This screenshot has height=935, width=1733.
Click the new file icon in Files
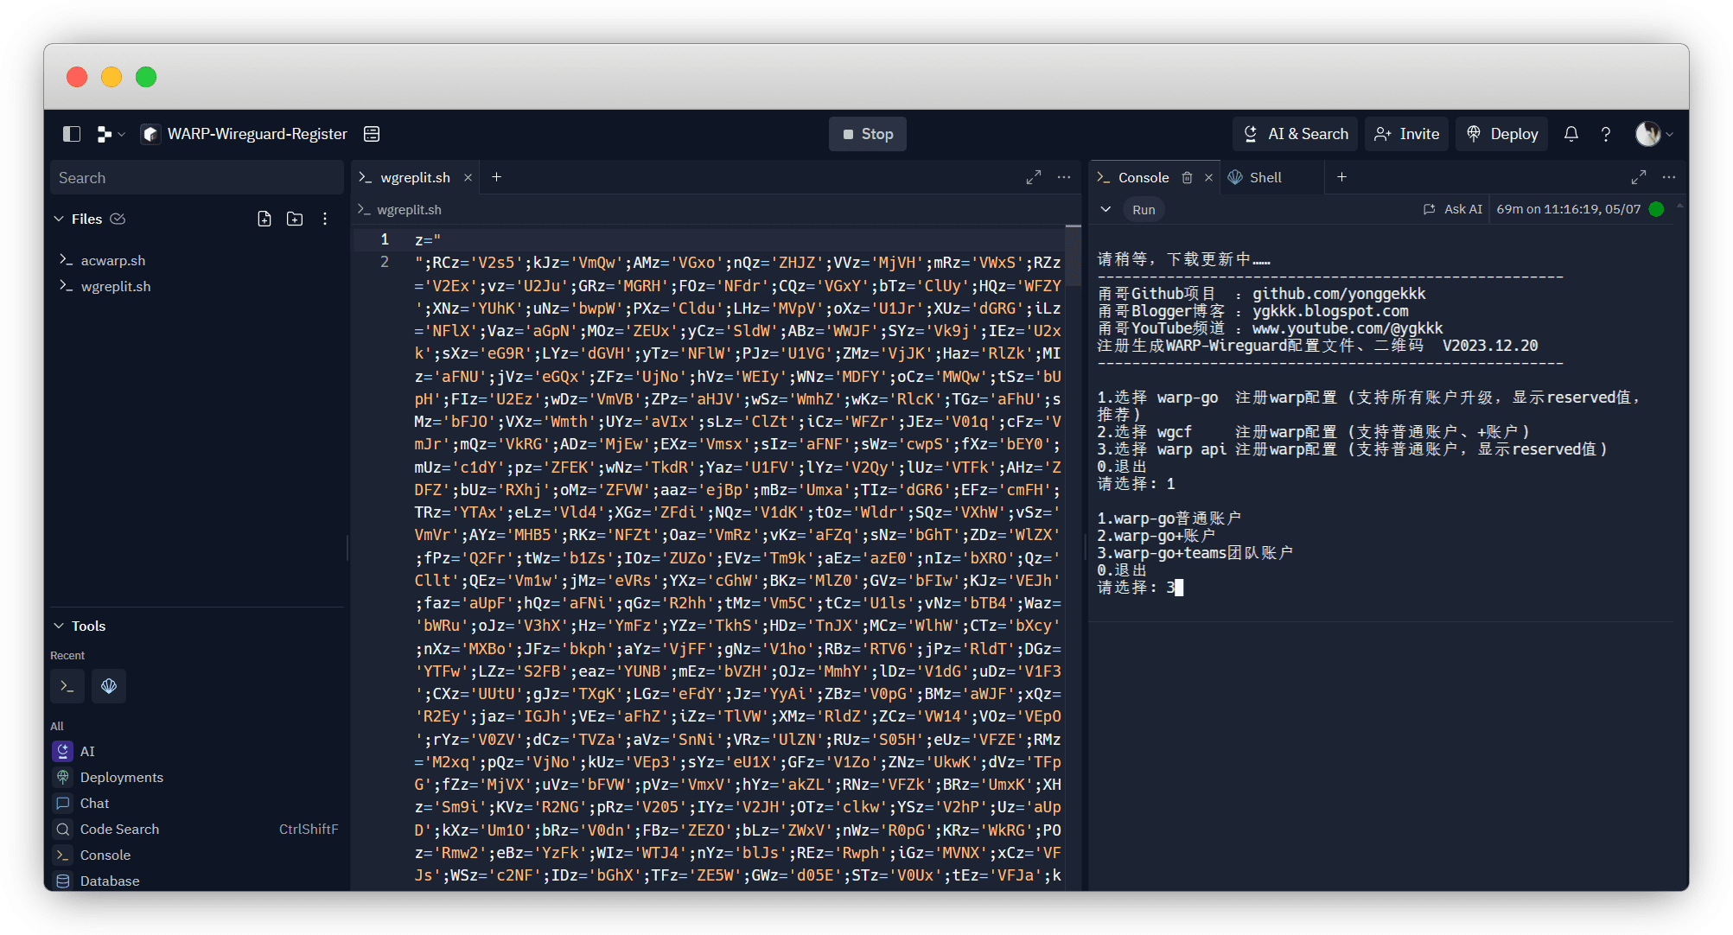[x=264, y=219]
